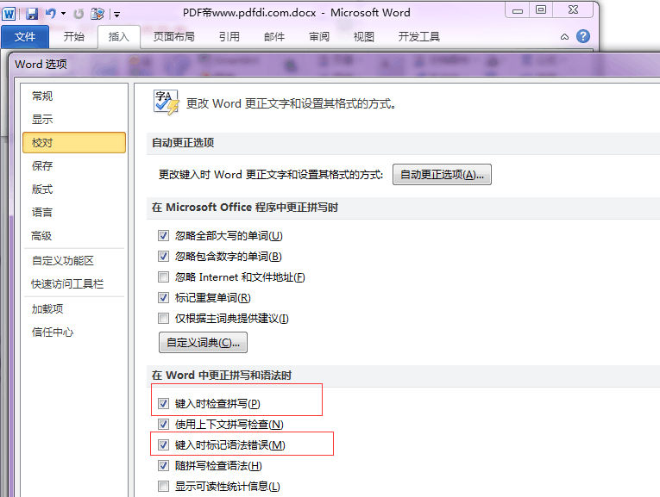Enable 显示可读性统计信息 checkbox
This screenshot has height=497, width=660.
(163, 487)
